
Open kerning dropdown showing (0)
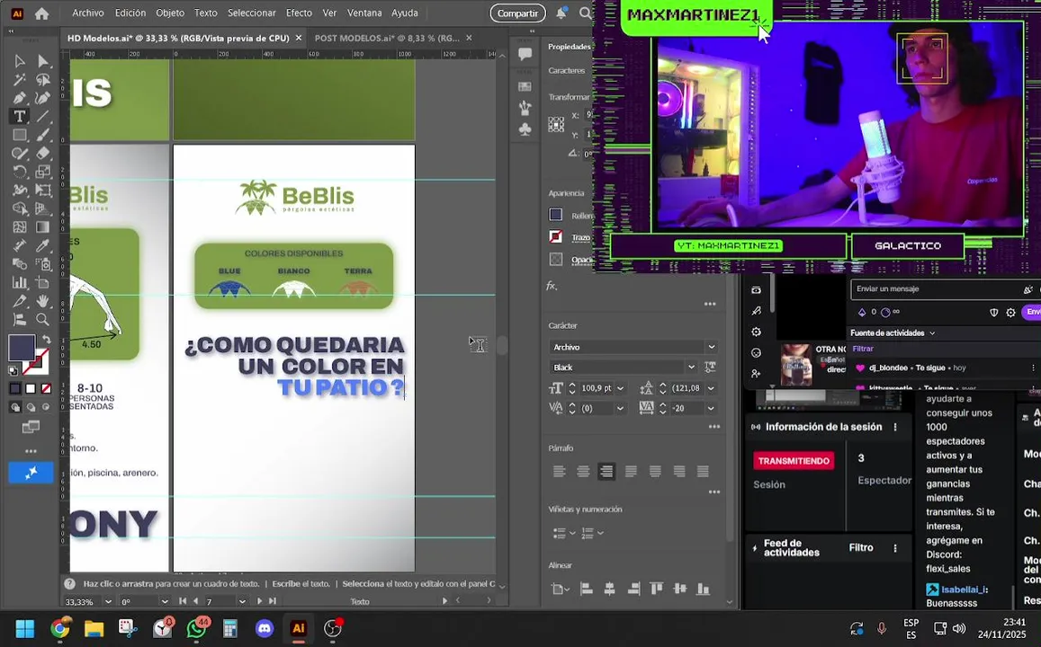pyautogui.click(x=620, y=408)
